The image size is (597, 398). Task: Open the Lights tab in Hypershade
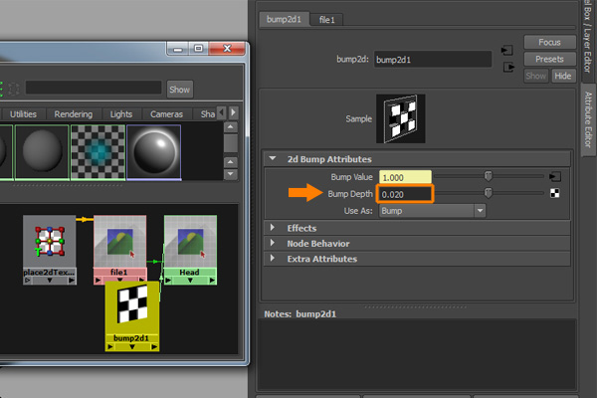[x=120, y=114]
